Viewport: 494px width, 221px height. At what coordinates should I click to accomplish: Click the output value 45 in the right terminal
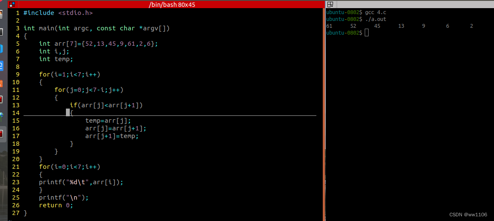[377, 26]
